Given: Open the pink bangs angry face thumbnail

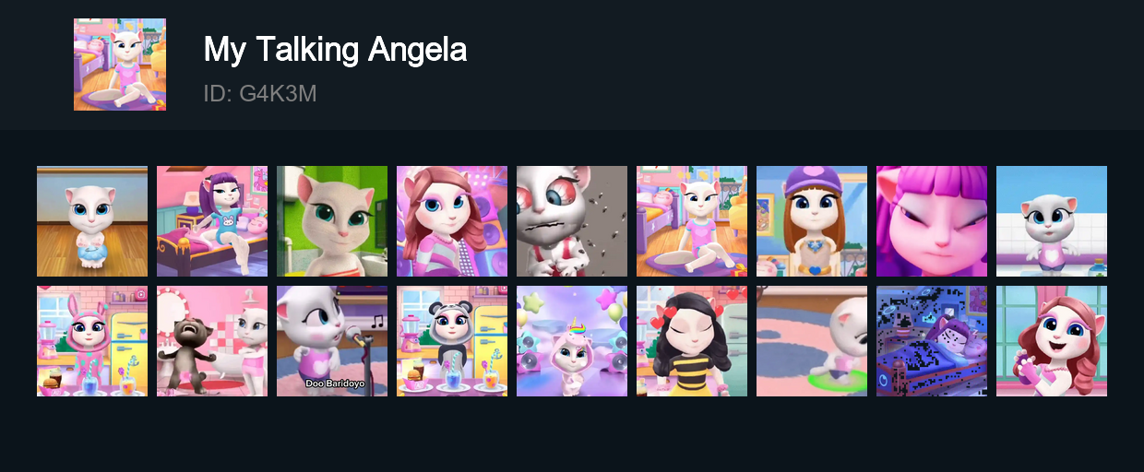Looking at the screenshot, I should coord(932,221).
